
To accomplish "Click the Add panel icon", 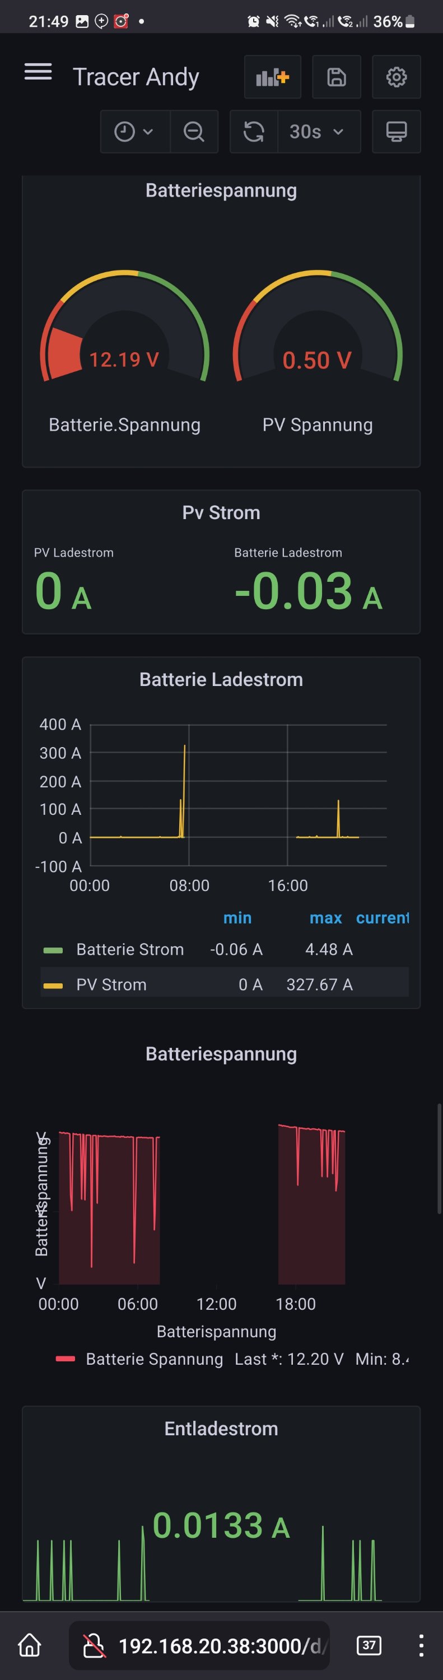I will pos(272,77).
